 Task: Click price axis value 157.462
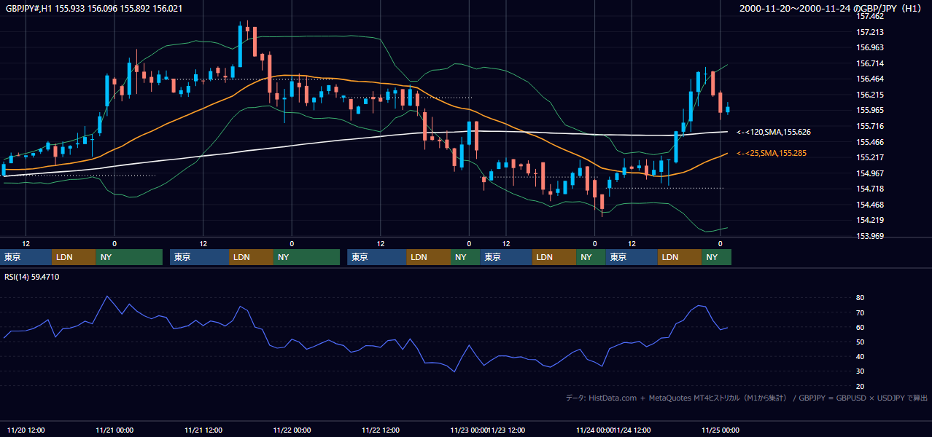[x=870, y=16]
